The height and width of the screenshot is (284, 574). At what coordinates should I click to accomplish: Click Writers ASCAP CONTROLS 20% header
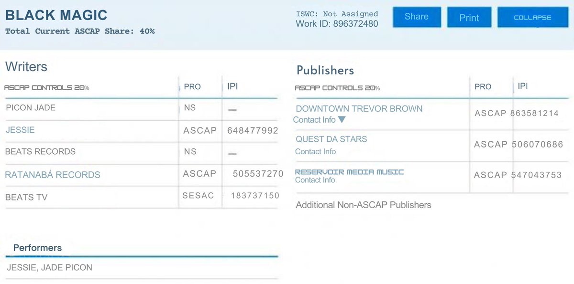click(46, 88)
